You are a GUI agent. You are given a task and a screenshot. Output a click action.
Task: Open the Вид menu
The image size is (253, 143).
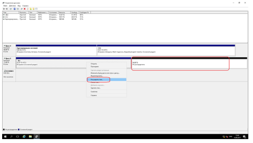coord(19,5)
